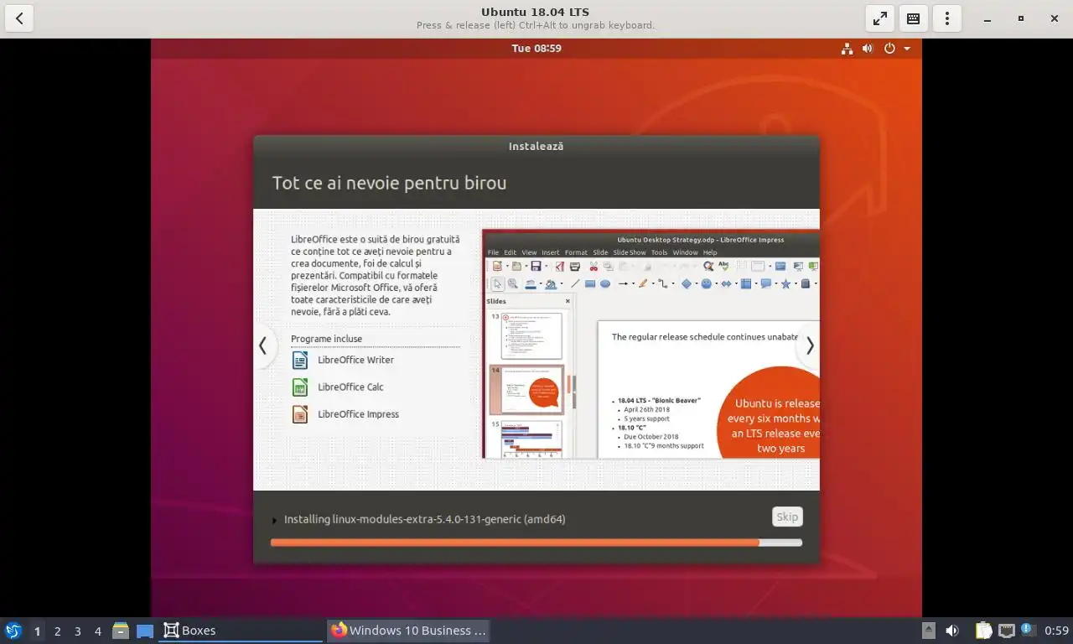Expand the Ubuntu system menu arrow
Screen dimensions: 1073x644
pos(907,49)
